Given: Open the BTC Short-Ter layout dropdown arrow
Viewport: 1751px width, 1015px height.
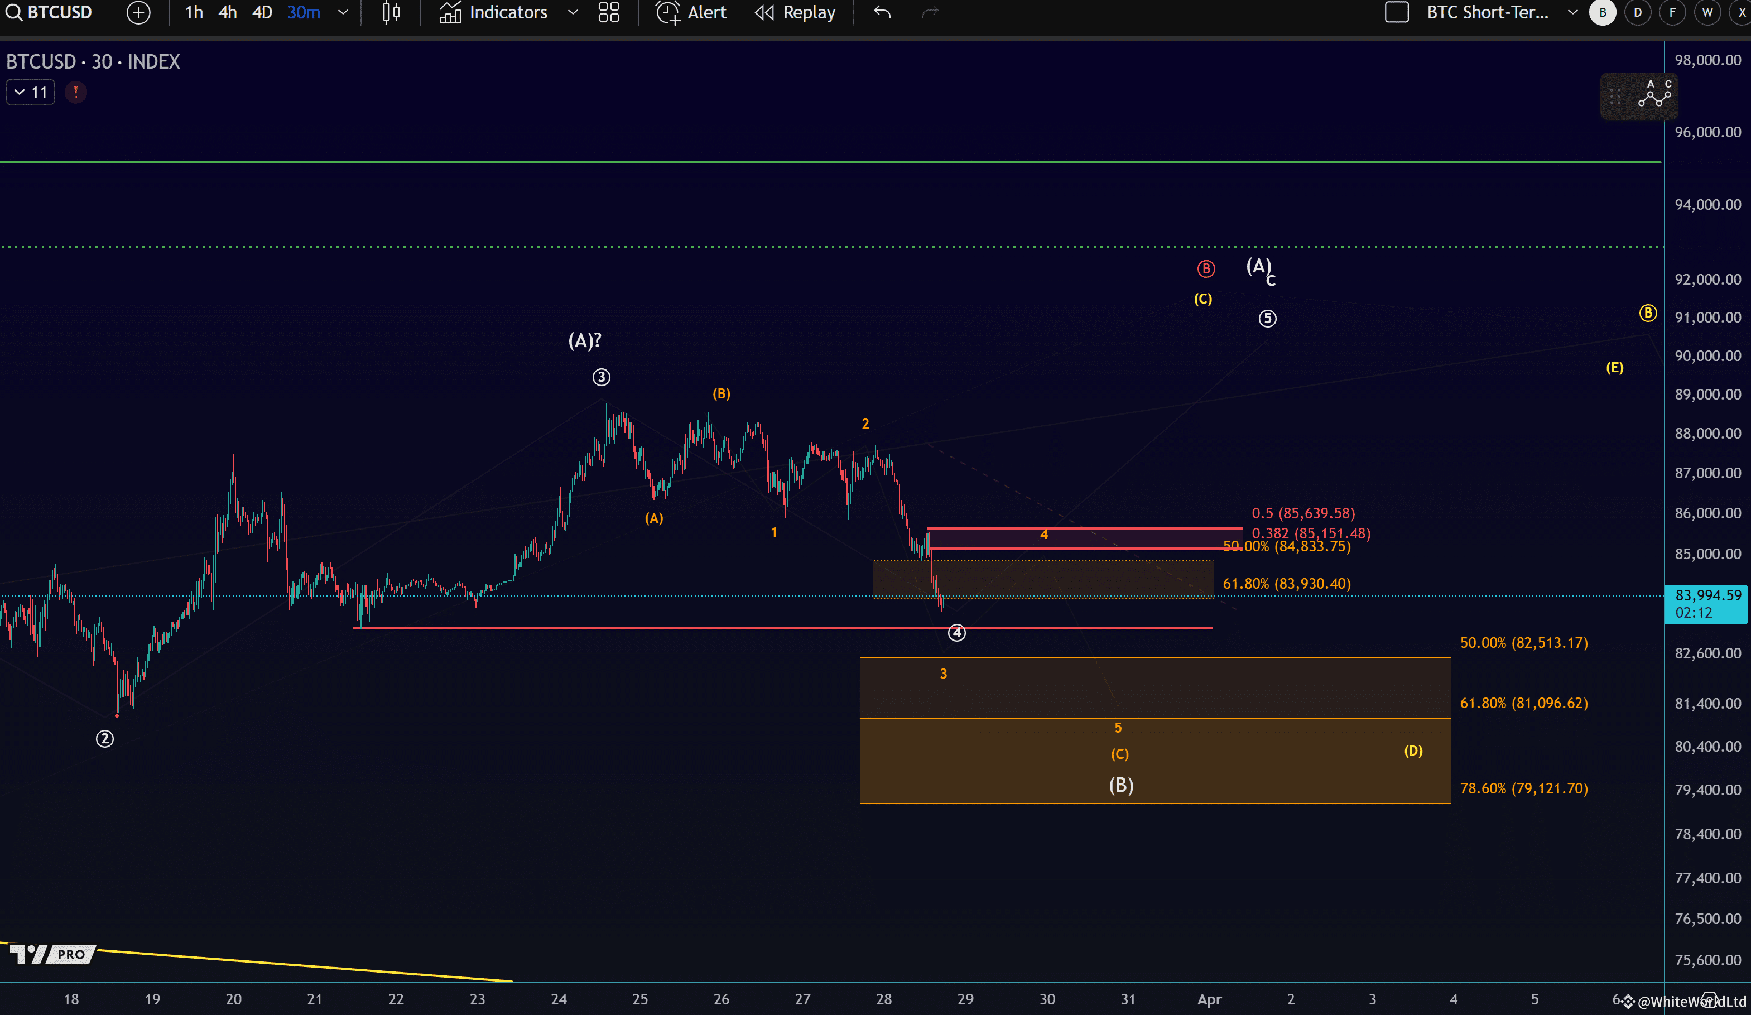Looking at the screenshot, I should (1573, 12).
